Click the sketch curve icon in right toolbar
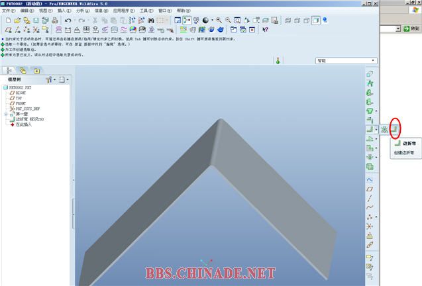The image size is (422, 286). point(370,179)
